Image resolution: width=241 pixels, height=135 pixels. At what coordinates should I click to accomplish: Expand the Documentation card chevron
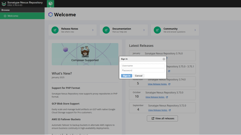144,30
